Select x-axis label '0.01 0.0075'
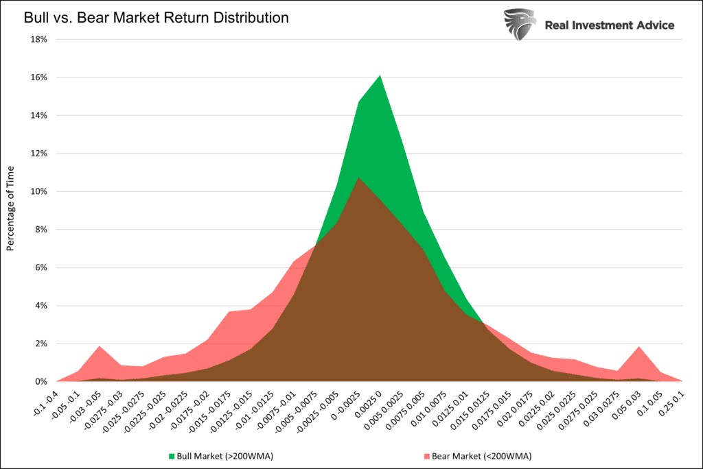703x469 pixels. click(x=430, y=409)
